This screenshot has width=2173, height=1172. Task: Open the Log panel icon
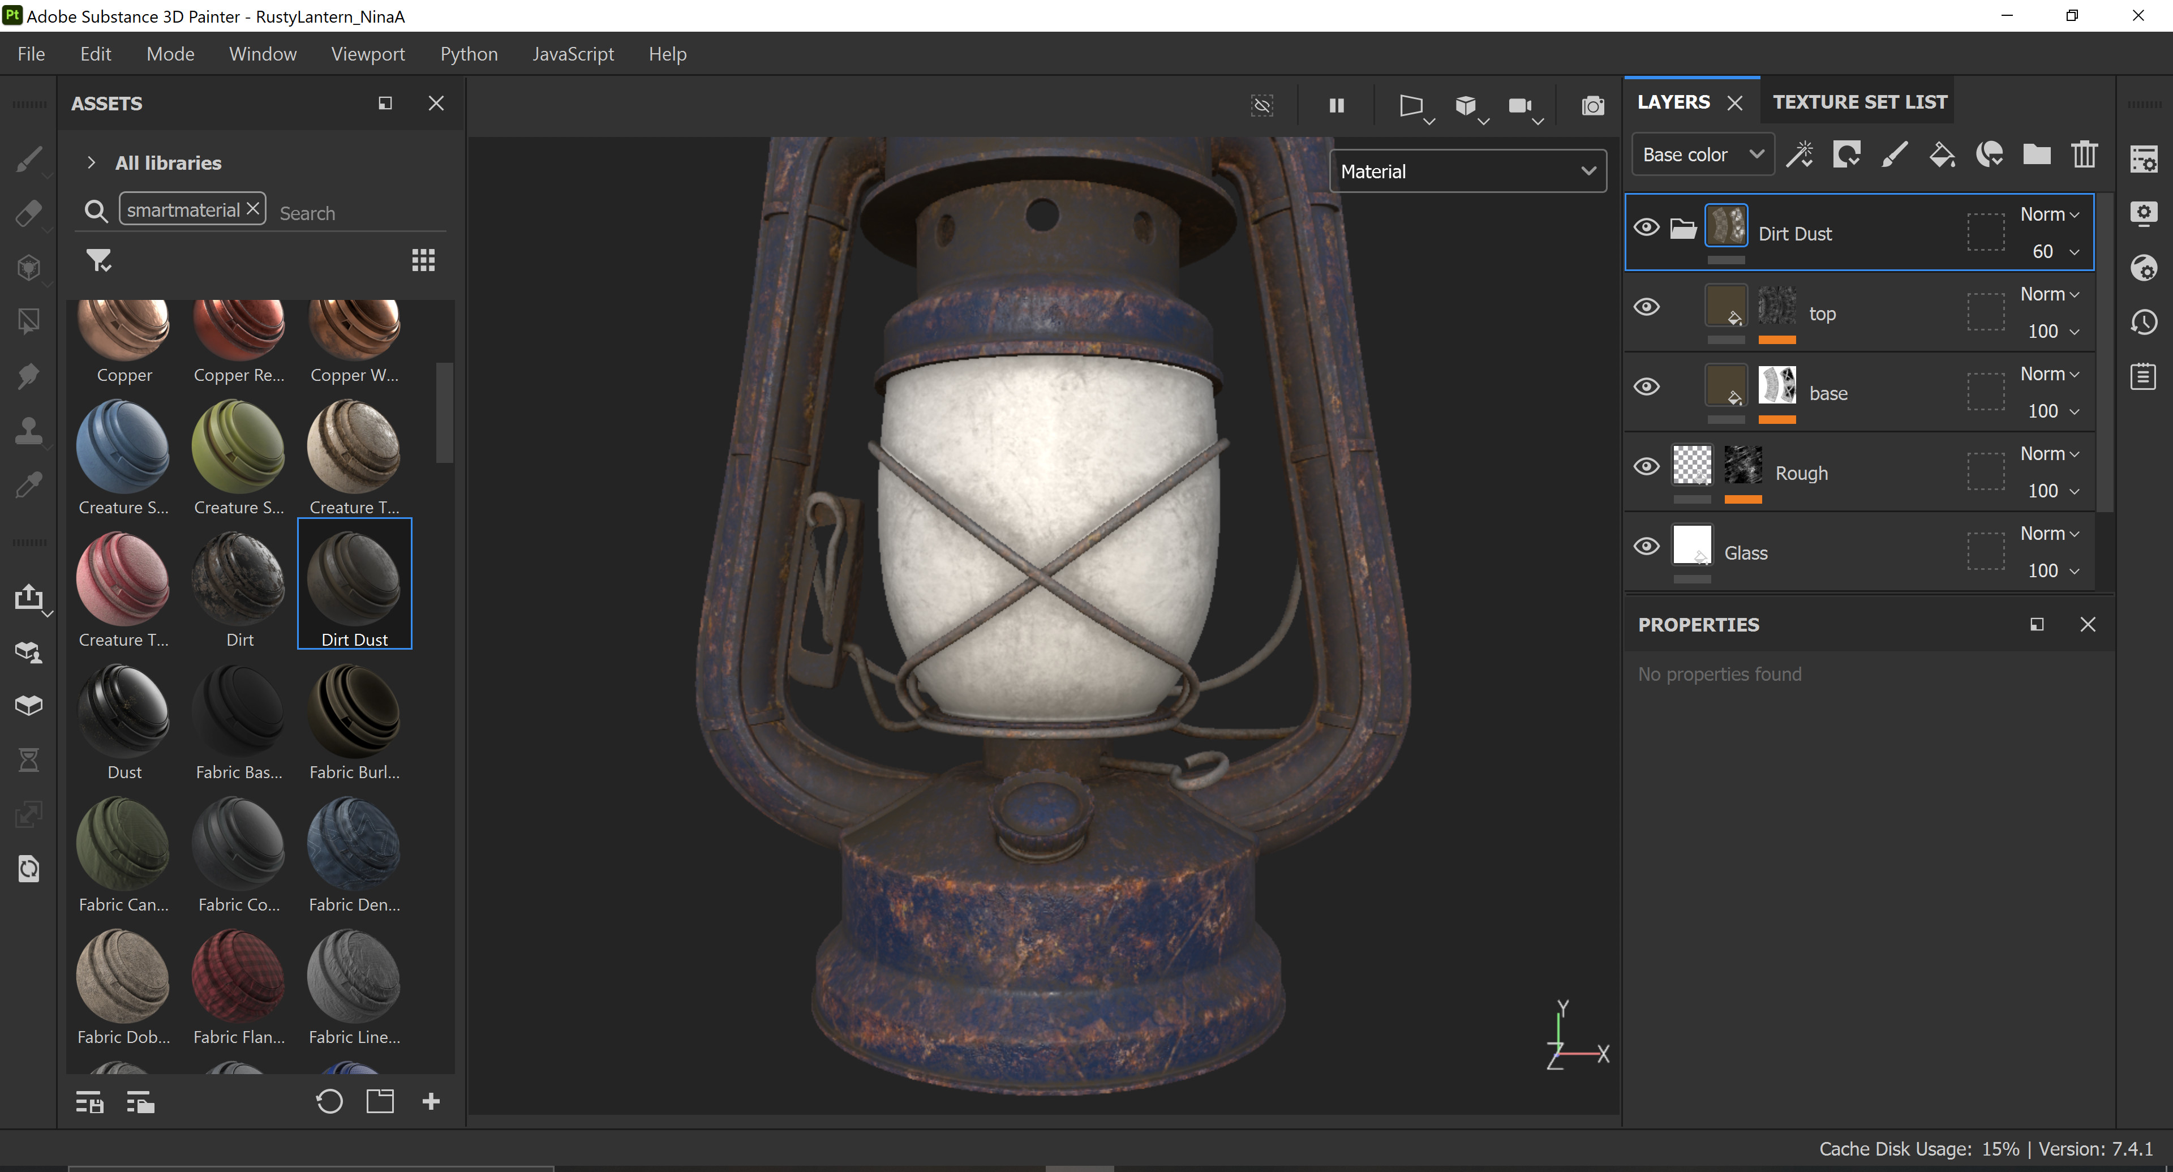2144,376
